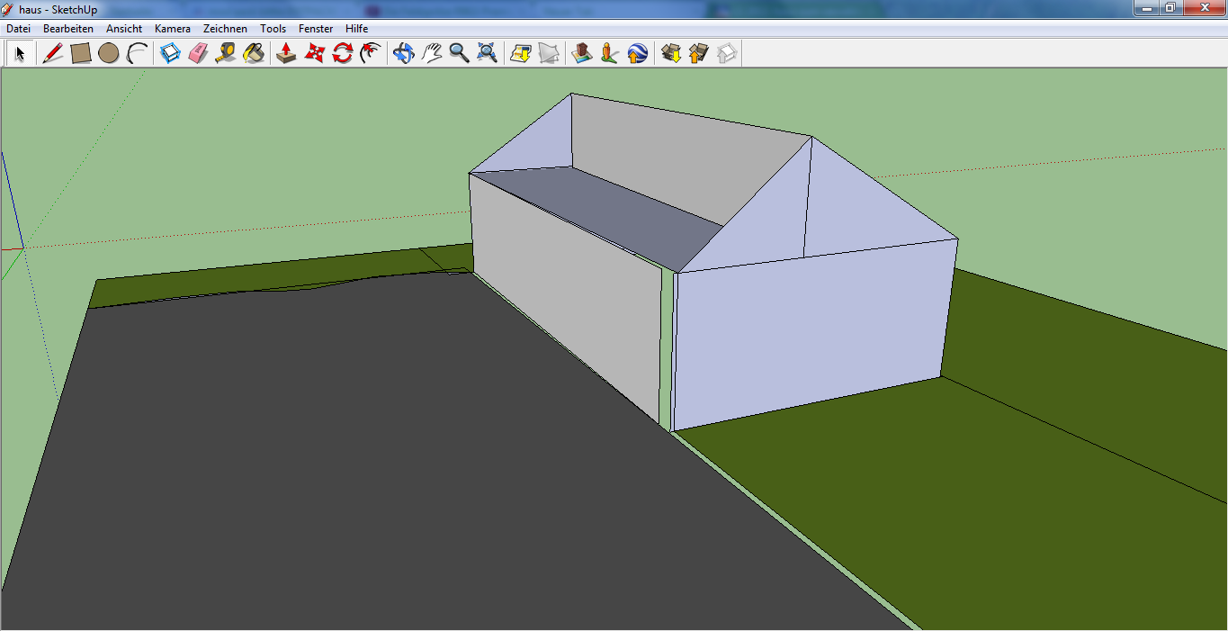The image size is (1228, 631).
Task: Open the Kamera menu
Action: 173,29
